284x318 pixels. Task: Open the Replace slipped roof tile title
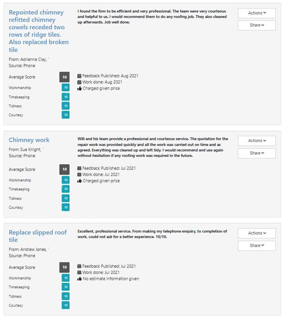click(38, 236)
